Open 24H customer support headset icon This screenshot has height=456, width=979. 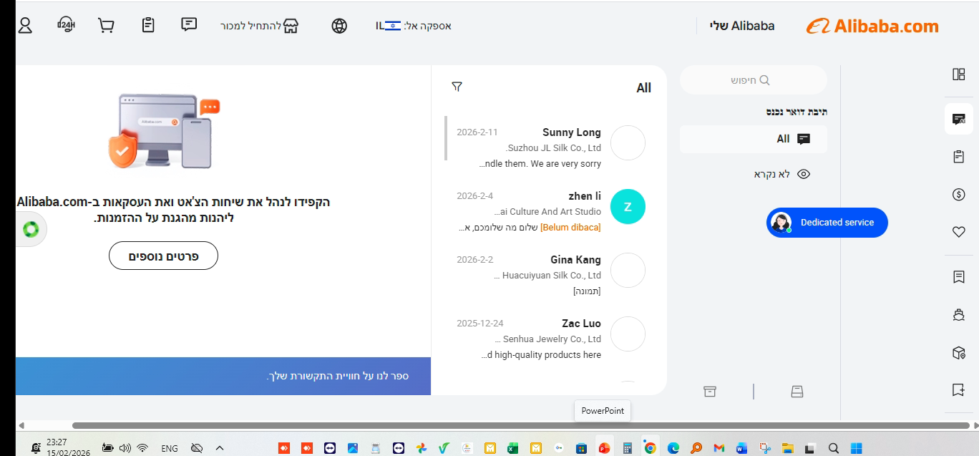click(66, 25)
